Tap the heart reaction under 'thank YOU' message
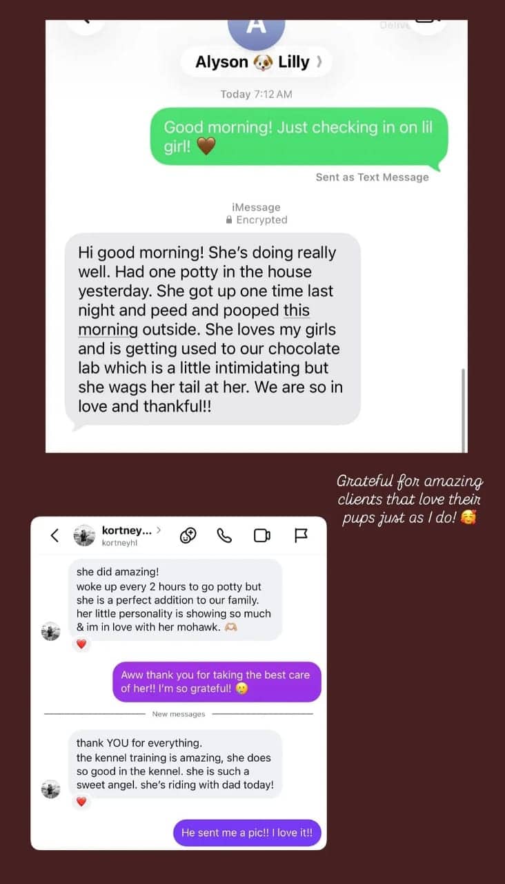505x884 pixels. tap(81, 801)
